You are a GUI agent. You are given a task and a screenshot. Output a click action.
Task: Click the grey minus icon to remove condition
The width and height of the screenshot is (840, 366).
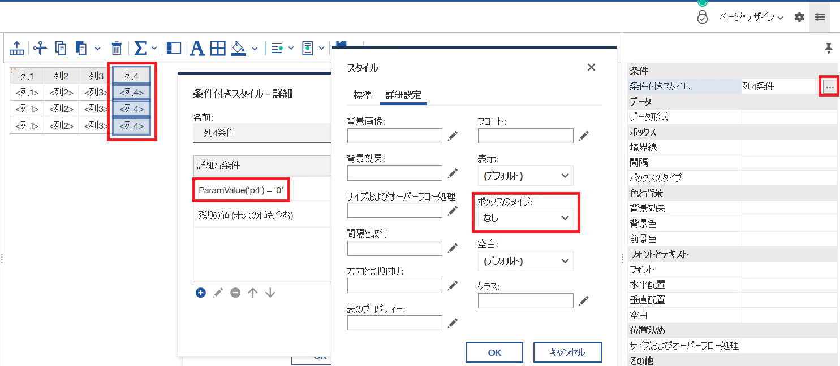pos(235,293)
